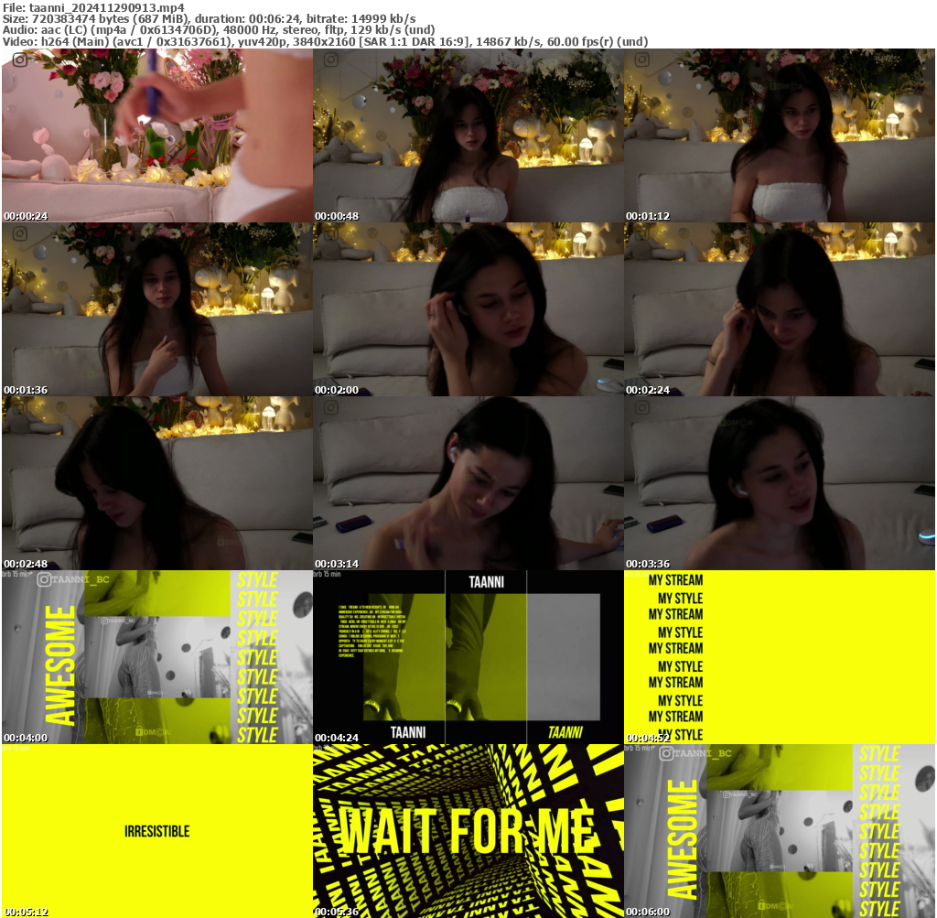Click the Instagram icon in the 00:00:48 thumbnail

point(330,60)
